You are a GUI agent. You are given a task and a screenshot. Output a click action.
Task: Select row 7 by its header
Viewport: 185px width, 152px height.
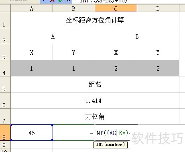click(5, 117)
